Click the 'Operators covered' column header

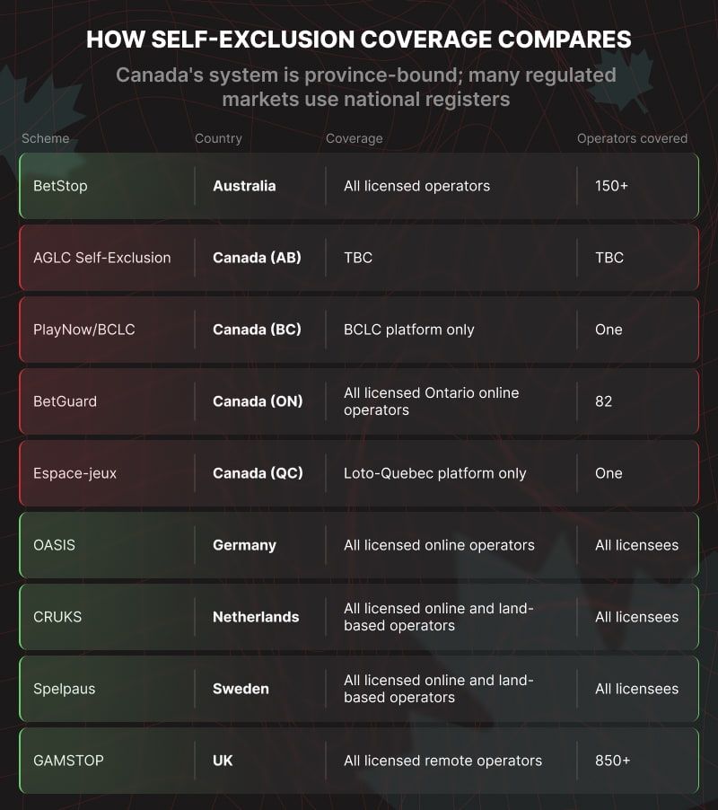coord(633,138)
